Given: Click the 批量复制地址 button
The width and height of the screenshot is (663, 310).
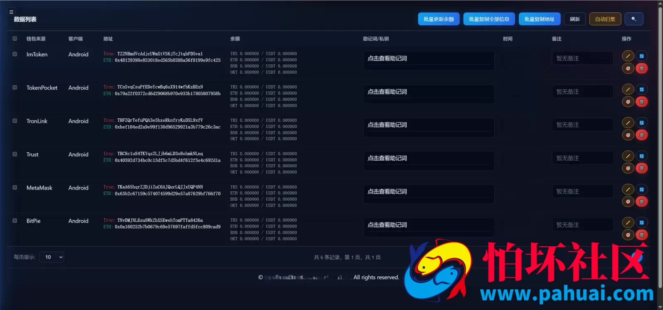Looking at the screenshot, I should point(540,19).
